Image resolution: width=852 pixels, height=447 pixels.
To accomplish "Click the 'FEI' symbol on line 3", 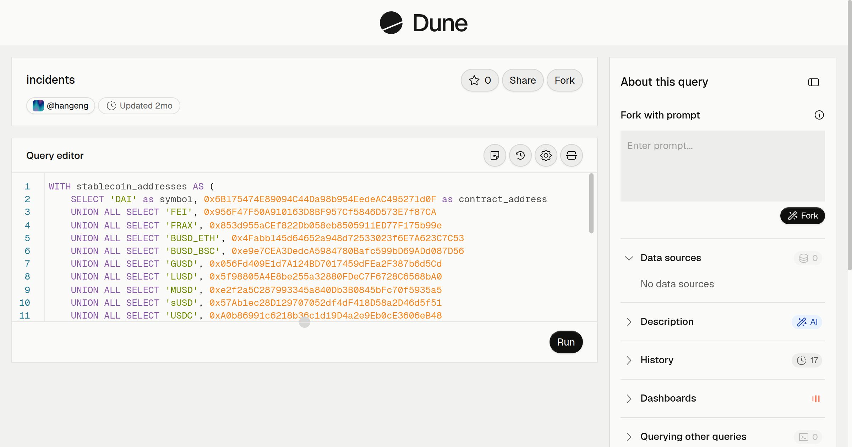I will tap(179, 212).
